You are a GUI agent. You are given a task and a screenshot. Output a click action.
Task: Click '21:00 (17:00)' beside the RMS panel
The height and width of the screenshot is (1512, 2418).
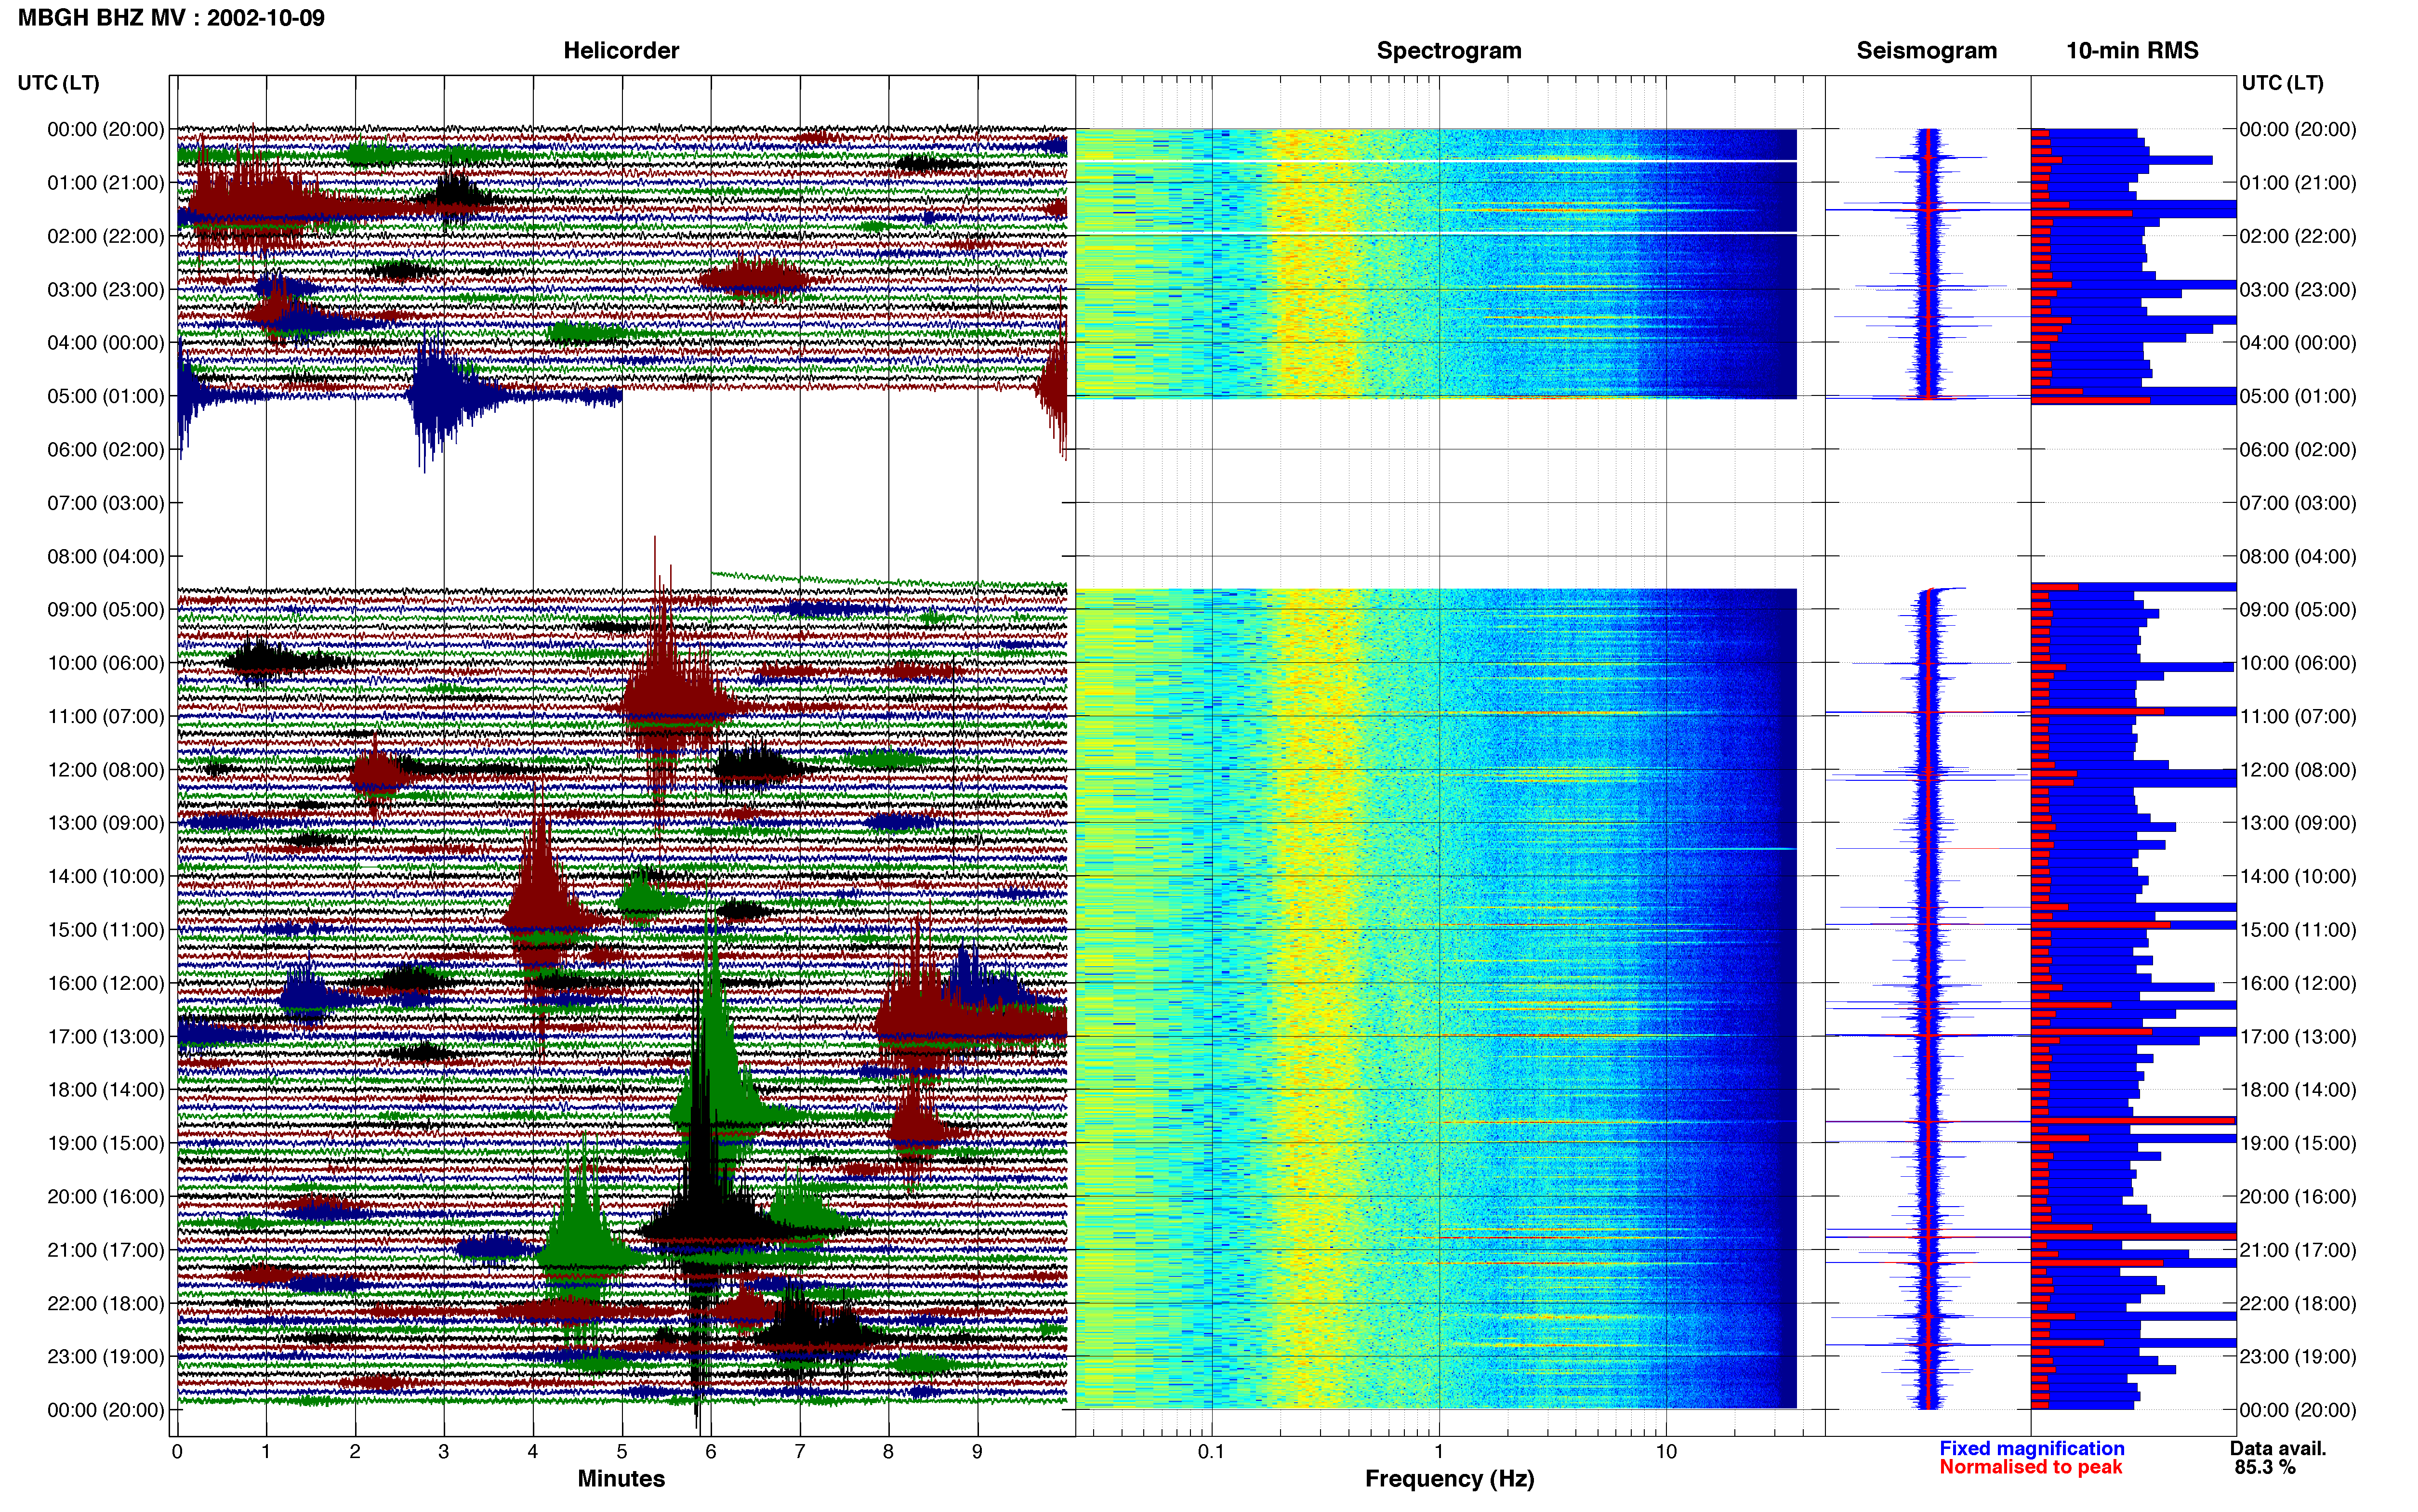click(x=2298, y=1250)
